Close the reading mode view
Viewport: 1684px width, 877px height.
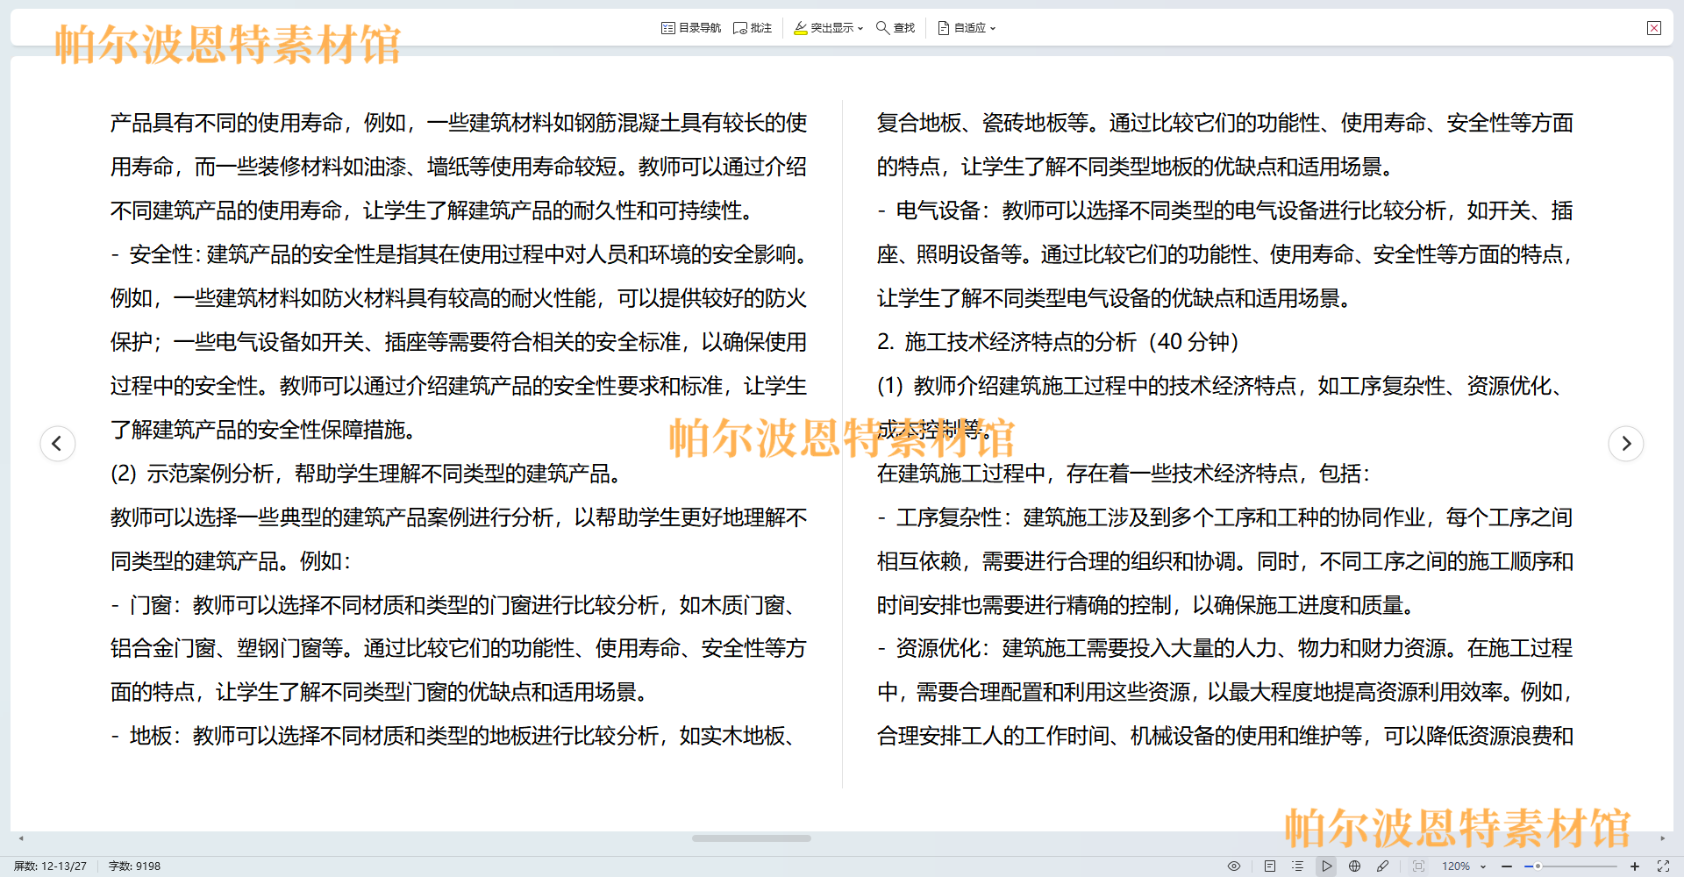1654,28
